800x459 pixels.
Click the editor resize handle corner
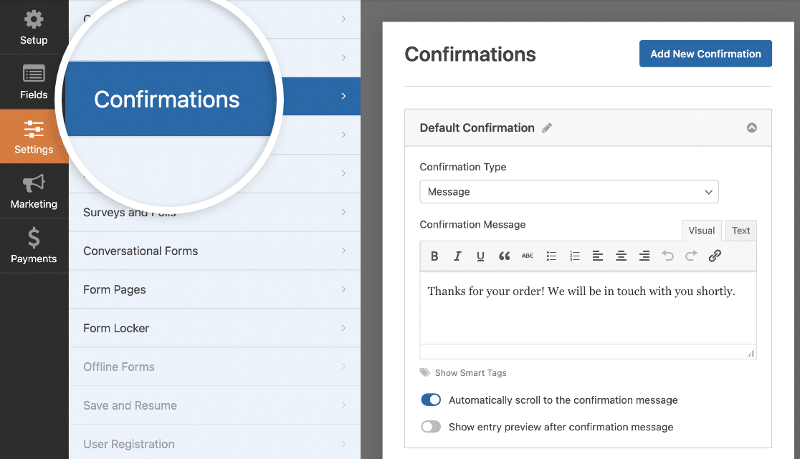pos(751,353)
